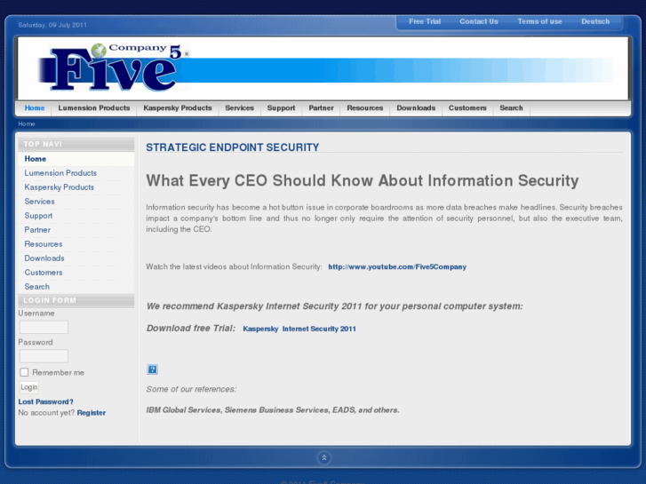Click the Home breadcrumb text
Screen dimensions: 646x484
pos(27,124)
